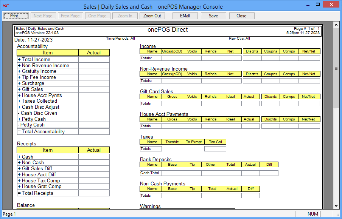Image resolution: width=342 pixels, height=219 pixels.
Task: Click the vertical scrollbar thumb
Action: pos(336,68)
